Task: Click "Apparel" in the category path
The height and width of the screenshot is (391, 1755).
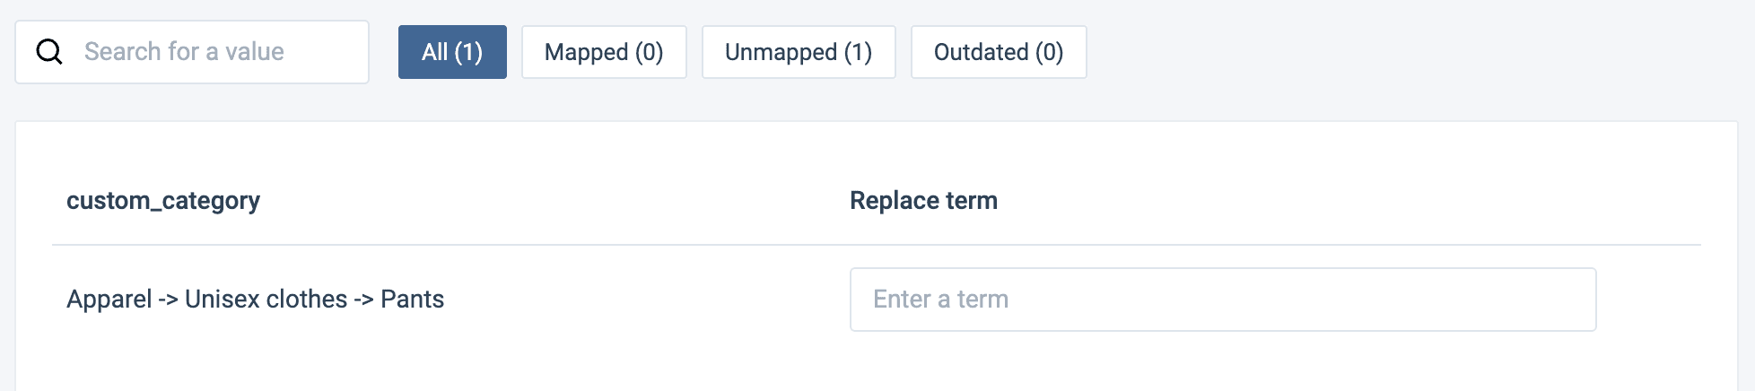Action: (109, 299)
